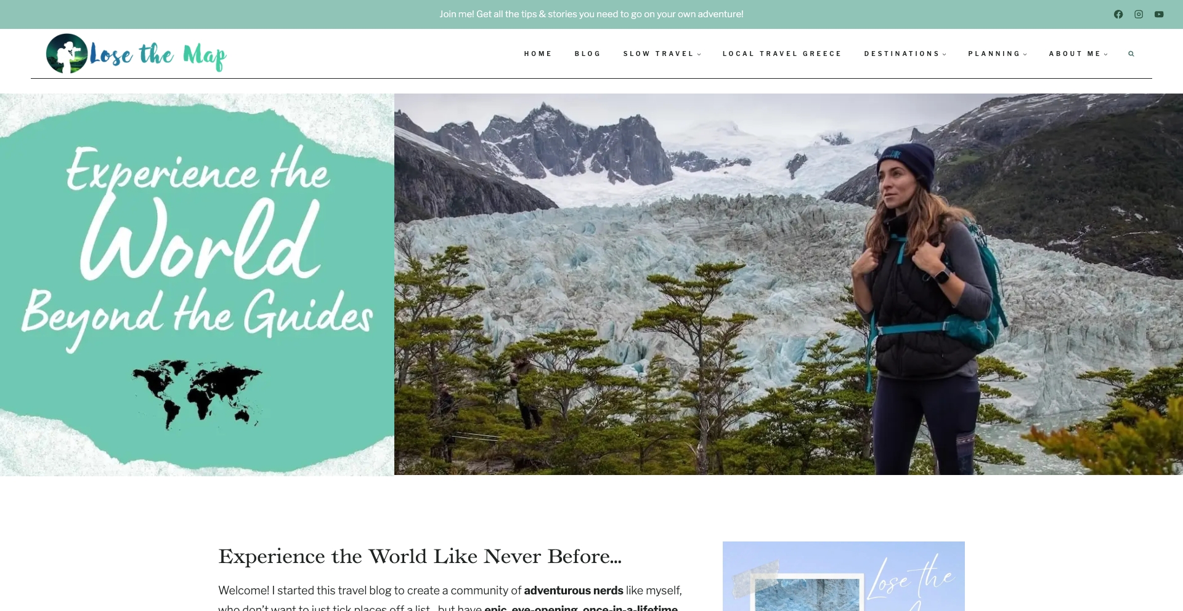Expand the Destinations dropdown menu

pyautogui.click(x=905, y=54)
